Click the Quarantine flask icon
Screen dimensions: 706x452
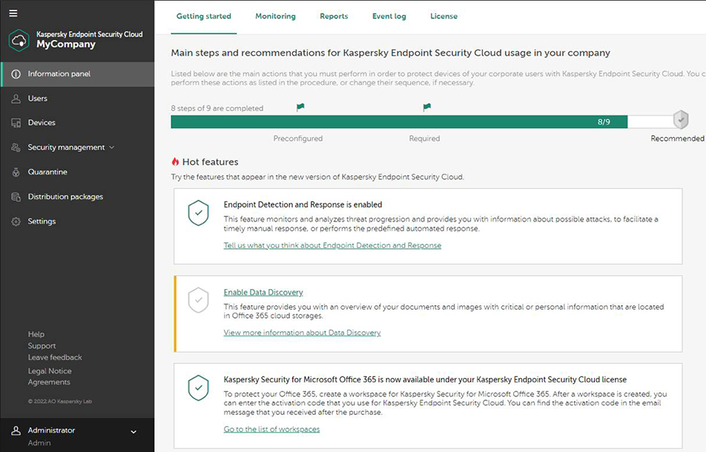pos(16,172)
